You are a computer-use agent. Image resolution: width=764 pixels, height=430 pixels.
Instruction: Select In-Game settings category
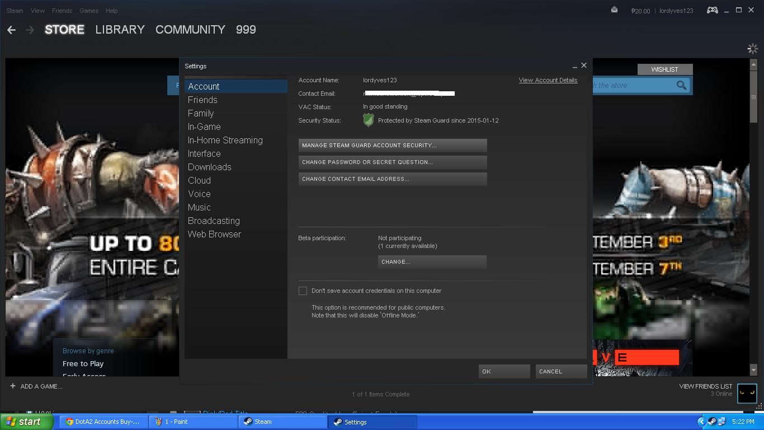235,127
